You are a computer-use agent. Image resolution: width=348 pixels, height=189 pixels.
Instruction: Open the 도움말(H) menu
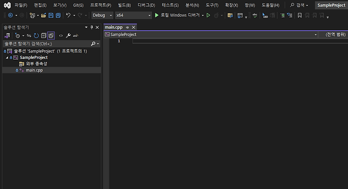(271, 5)
